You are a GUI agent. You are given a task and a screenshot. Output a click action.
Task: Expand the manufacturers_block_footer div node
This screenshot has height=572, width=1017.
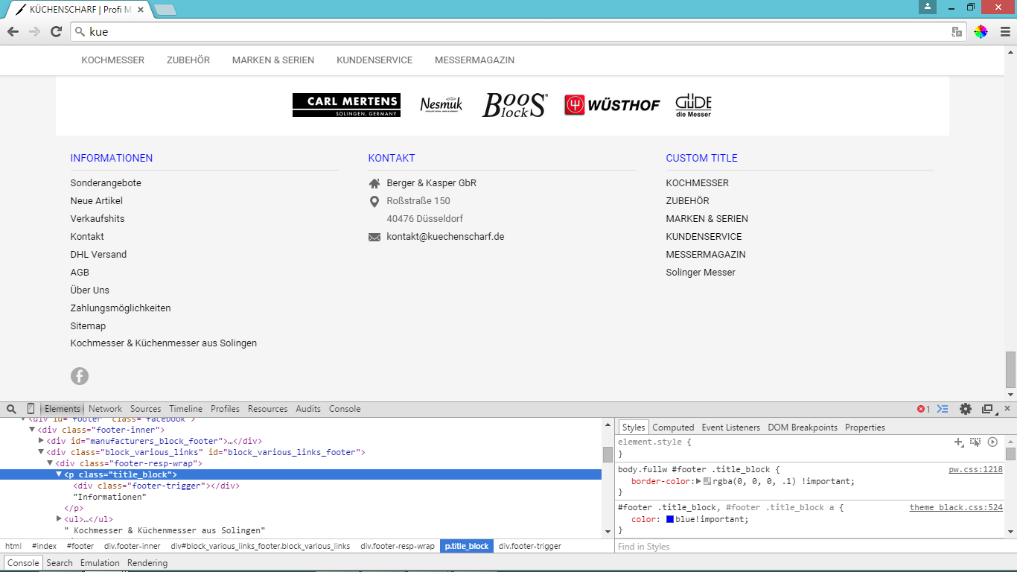pos(42,441)
